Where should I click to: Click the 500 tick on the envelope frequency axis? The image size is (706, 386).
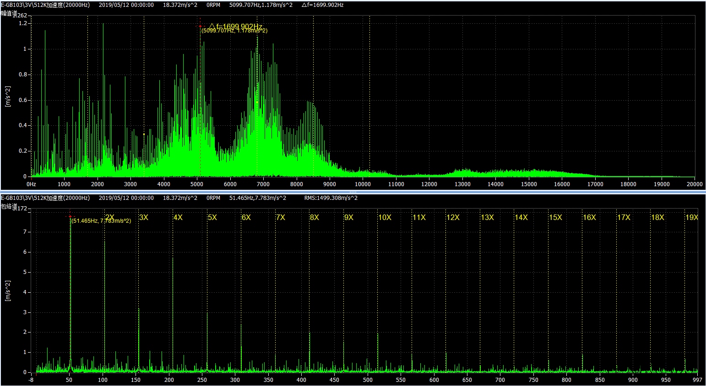368,380
